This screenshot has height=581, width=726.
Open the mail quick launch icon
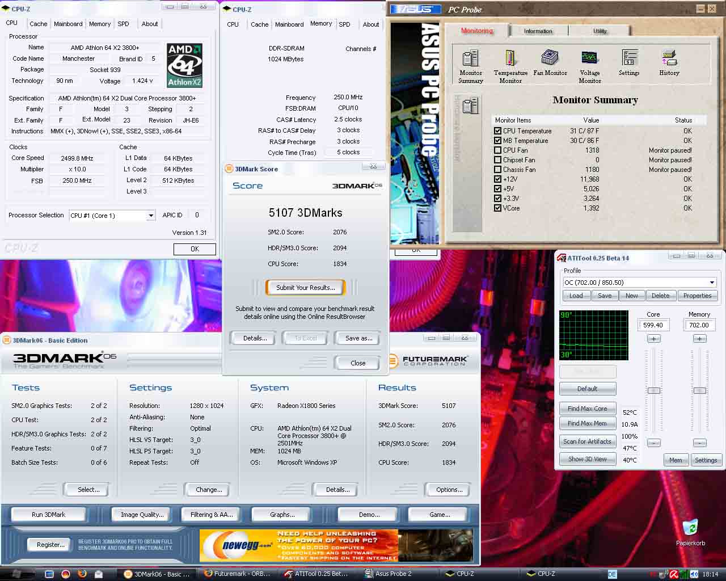pos(98,574)
